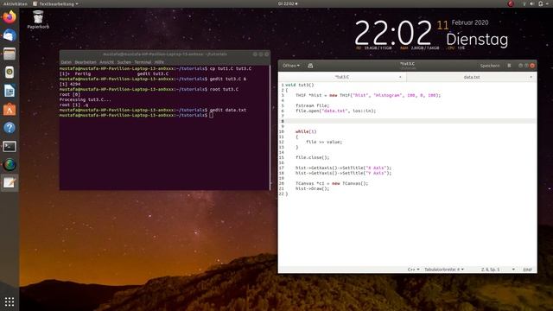Toggle EINF insert mode indicator
This screenshot has width=553, height=311.
coord(527,270)
